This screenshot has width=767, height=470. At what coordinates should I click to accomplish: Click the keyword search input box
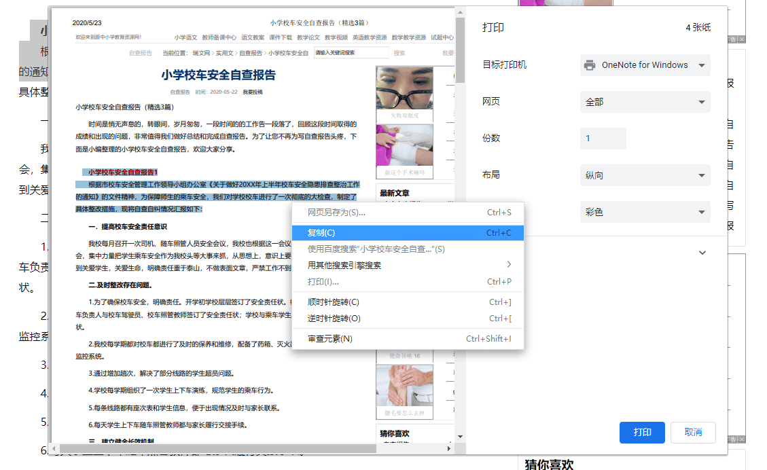(x=350, y=52)
